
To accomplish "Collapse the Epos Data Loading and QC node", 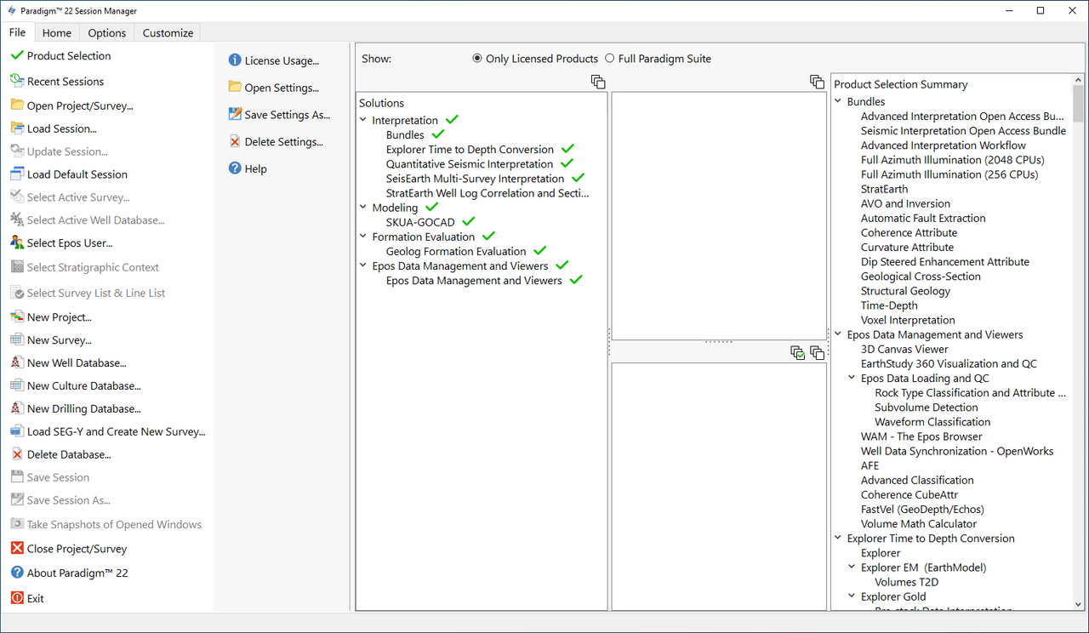I will coord(852,379).
